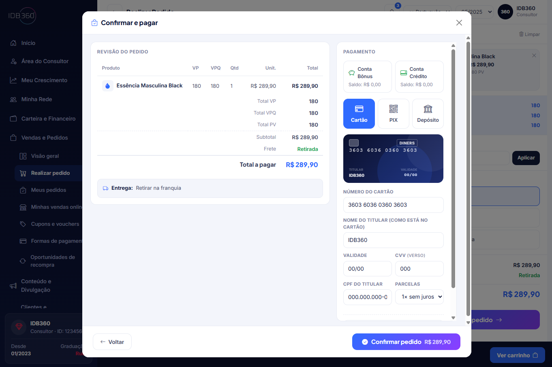Choose Cartão as payment method
Screen dimensions: 552x367
359,114
